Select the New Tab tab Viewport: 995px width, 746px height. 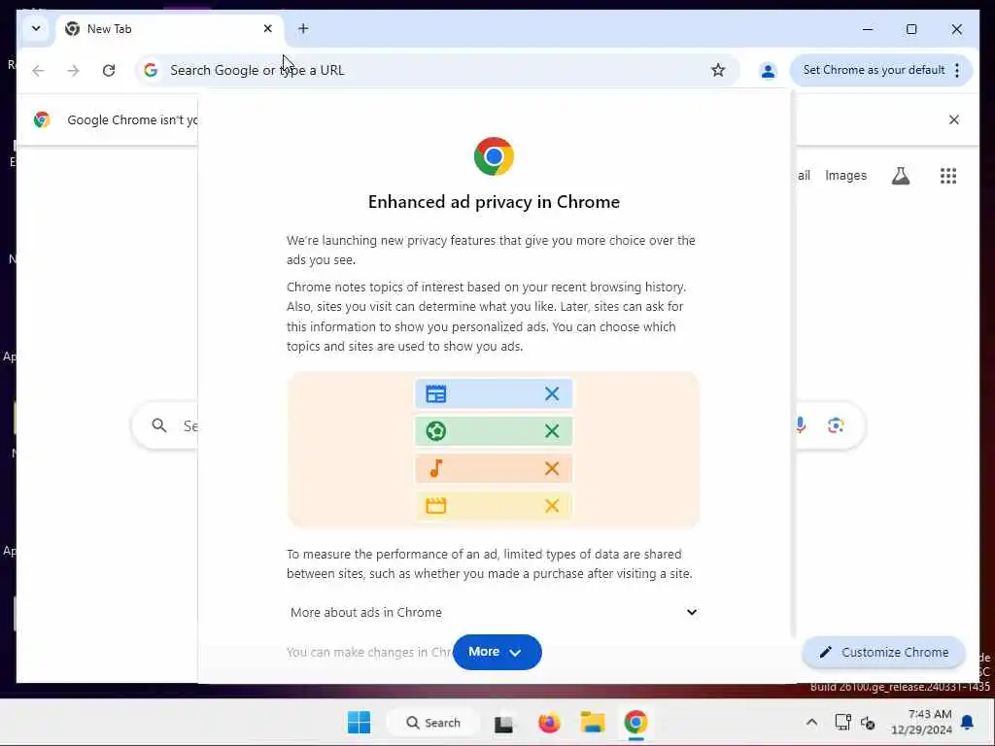point(169,29)
